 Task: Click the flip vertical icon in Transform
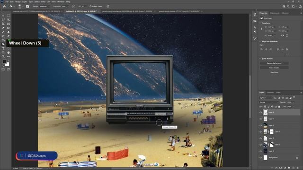click(x=287, y=35)
